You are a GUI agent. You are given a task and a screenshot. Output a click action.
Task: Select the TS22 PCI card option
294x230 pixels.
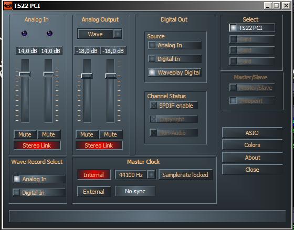pos(252,28)
